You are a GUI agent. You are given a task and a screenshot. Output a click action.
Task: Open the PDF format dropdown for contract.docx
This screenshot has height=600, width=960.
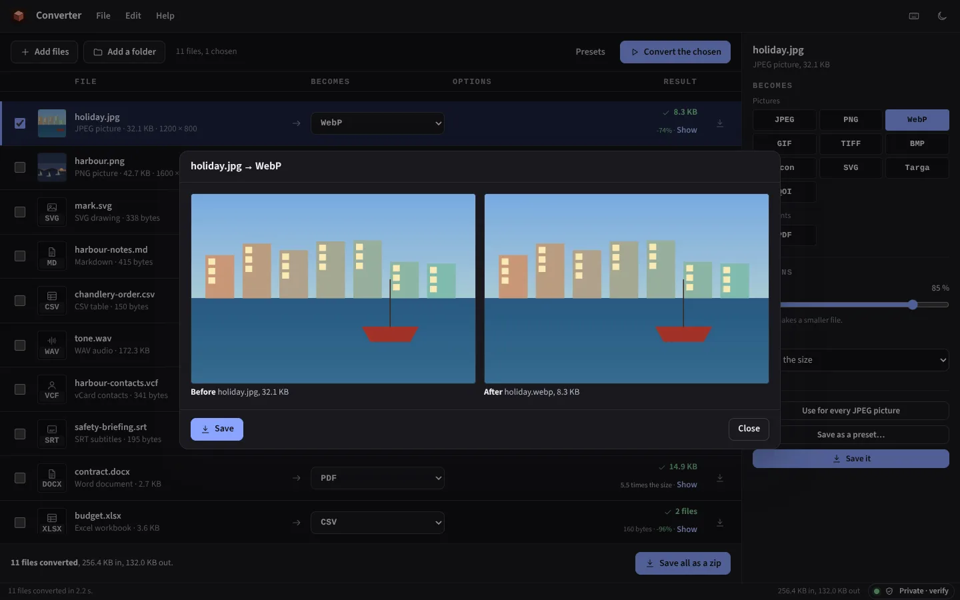tap(377, 478)
